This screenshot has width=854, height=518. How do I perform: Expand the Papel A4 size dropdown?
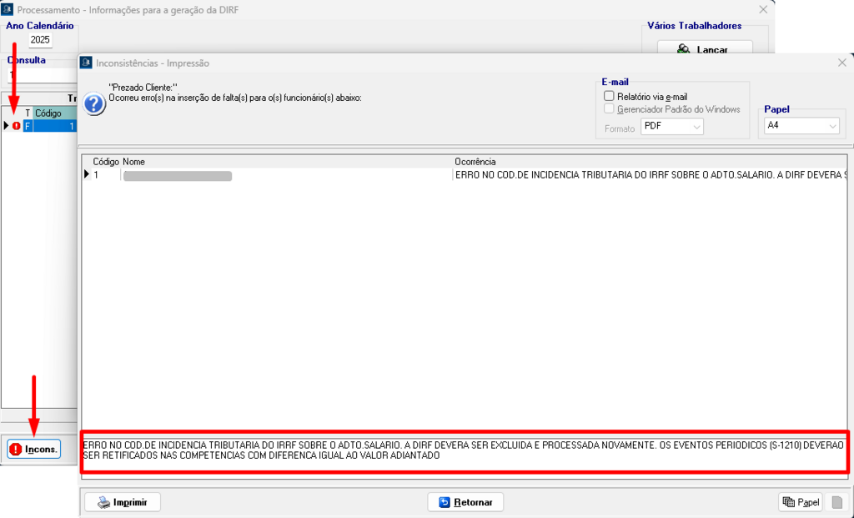(801, 126)
